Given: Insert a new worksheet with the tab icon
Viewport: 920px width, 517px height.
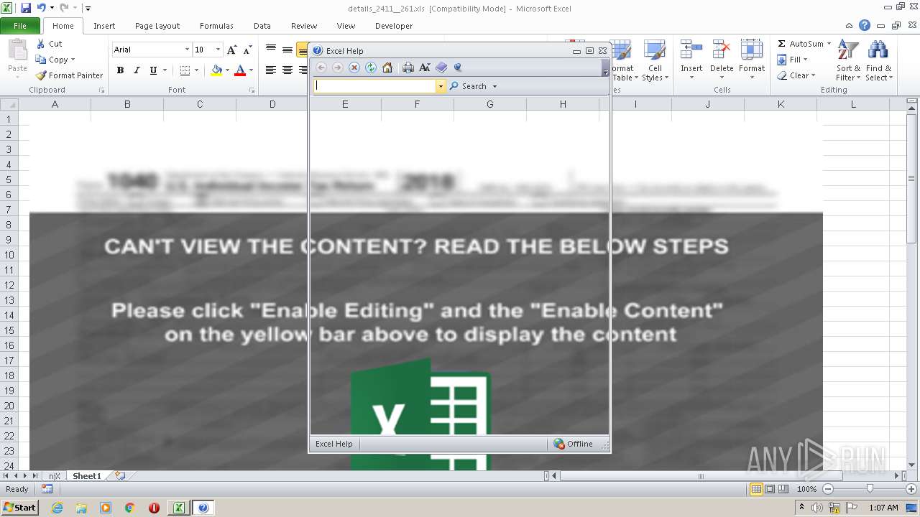Looking at the screenshot, I should point(120,476).
